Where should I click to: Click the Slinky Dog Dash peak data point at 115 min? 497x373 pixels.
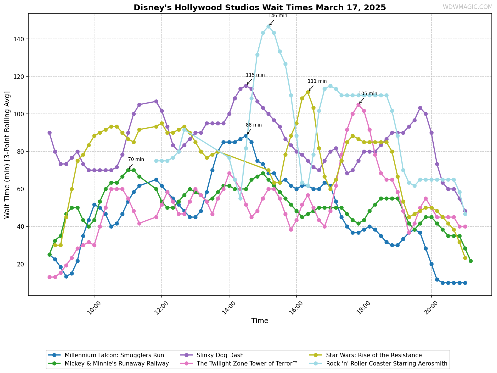pyautogui.click(x=246, y=86)
